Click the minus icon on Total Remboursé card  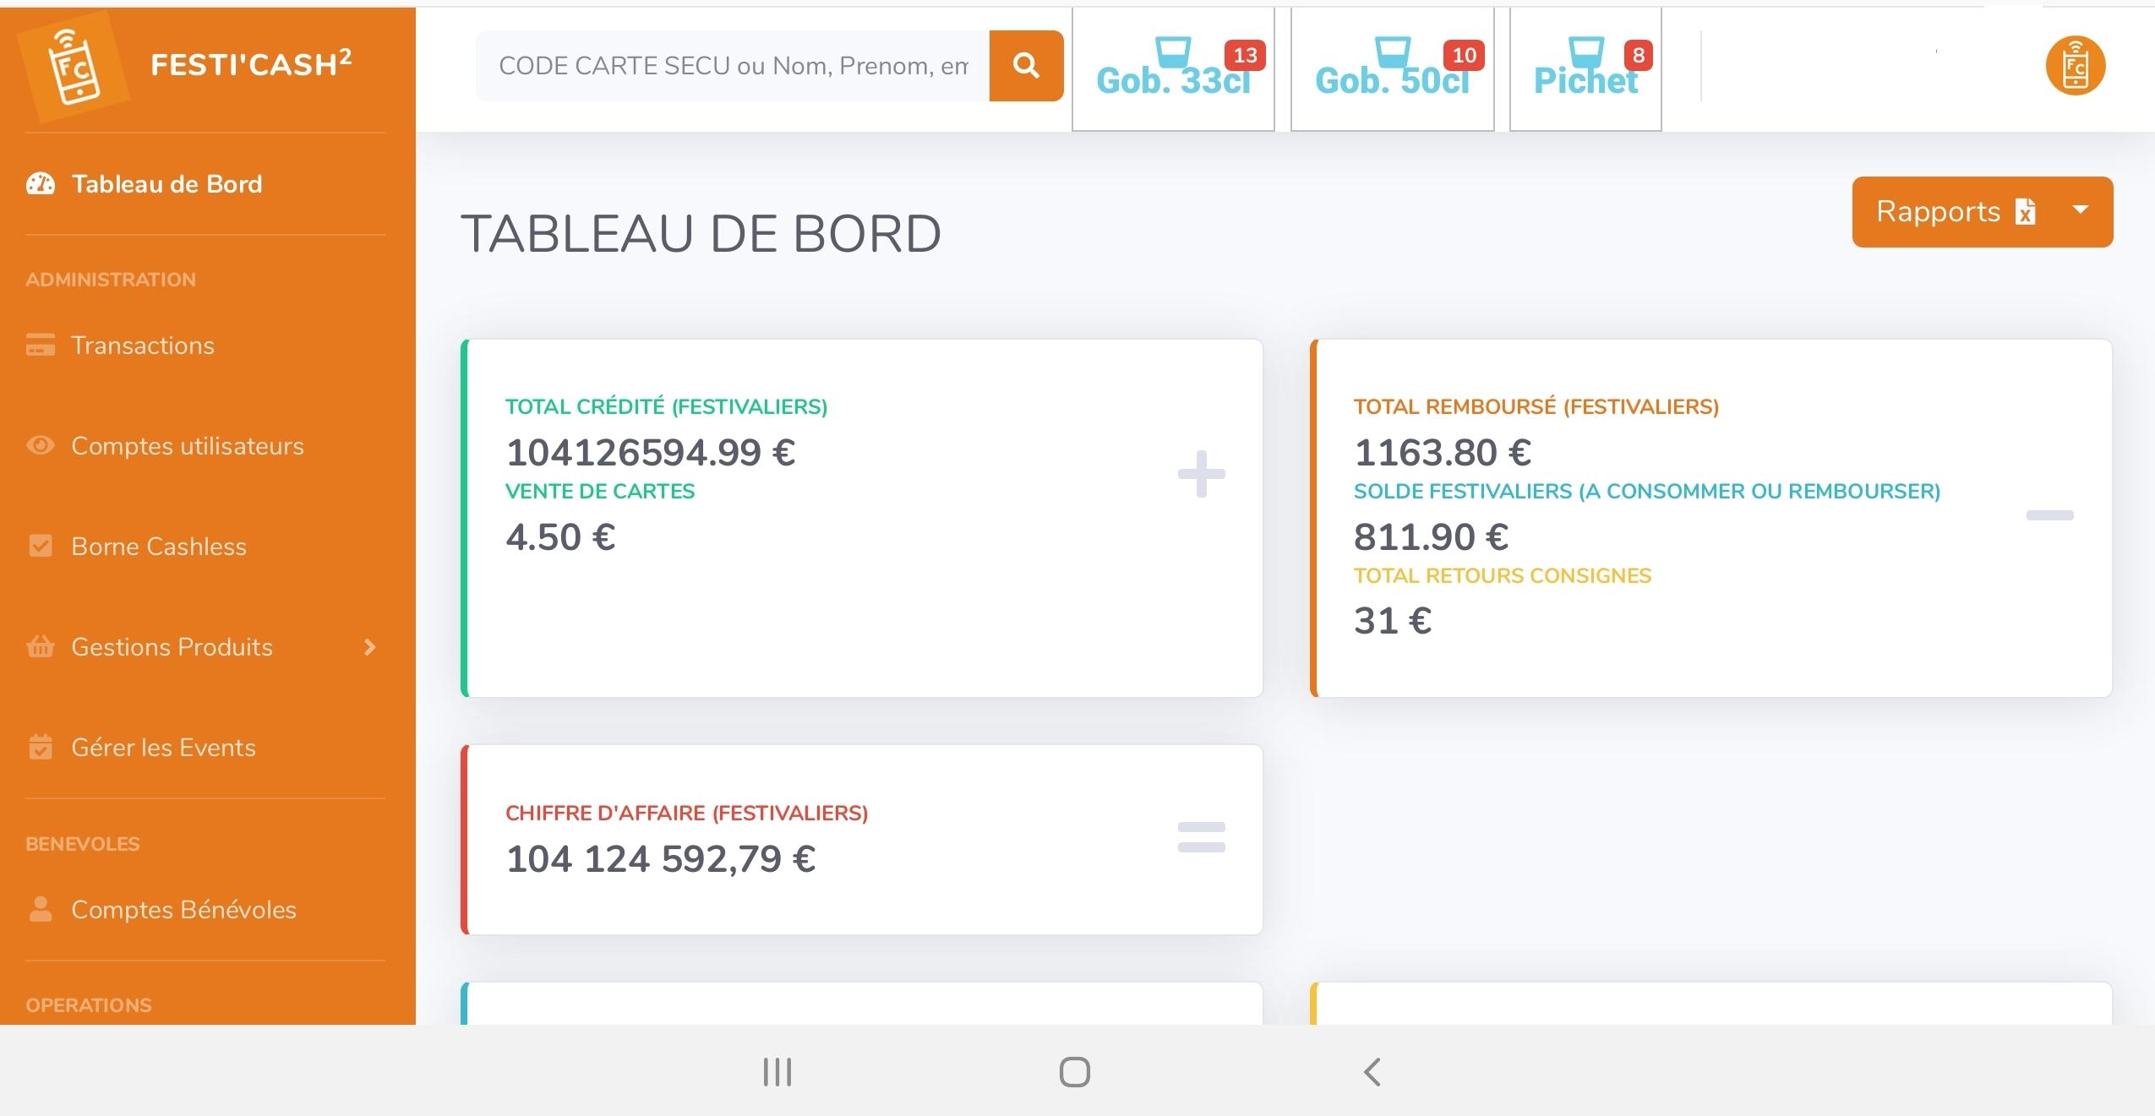pyautogui.click(x=2049, y=515)
